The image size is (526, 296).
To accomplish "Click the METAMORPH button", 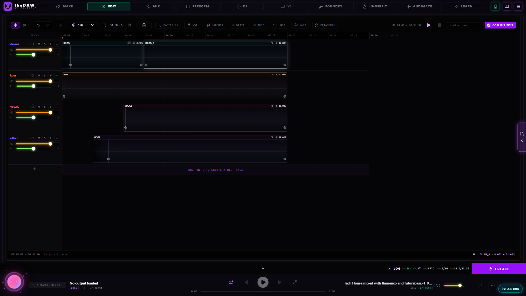I will tap(325, 25).
